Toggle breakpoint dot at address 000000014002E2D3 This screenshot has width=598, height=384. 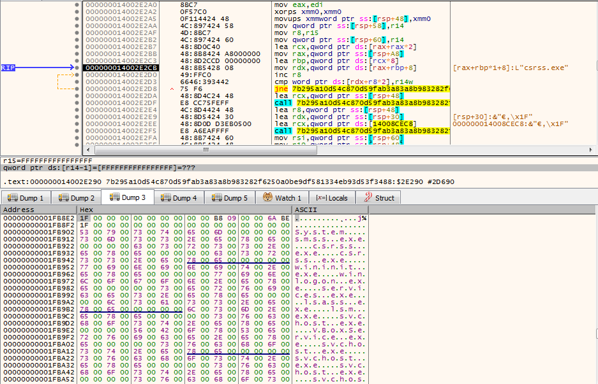77,82
